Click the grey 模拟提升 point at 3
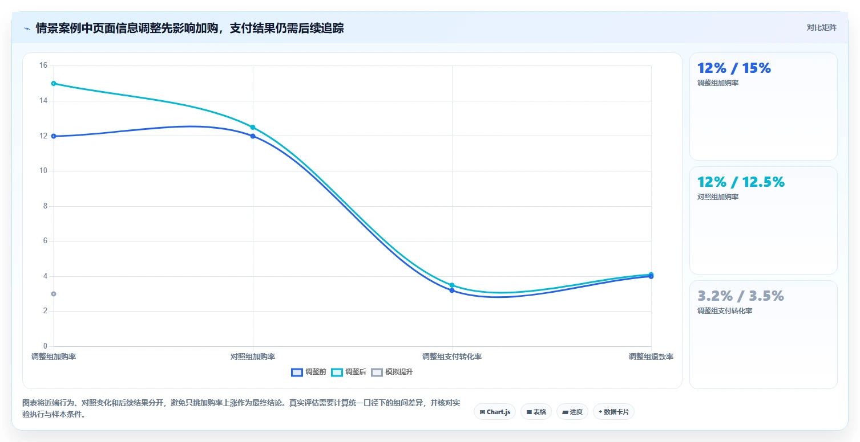This screenshot has width=860, height=442. (54, 294)
